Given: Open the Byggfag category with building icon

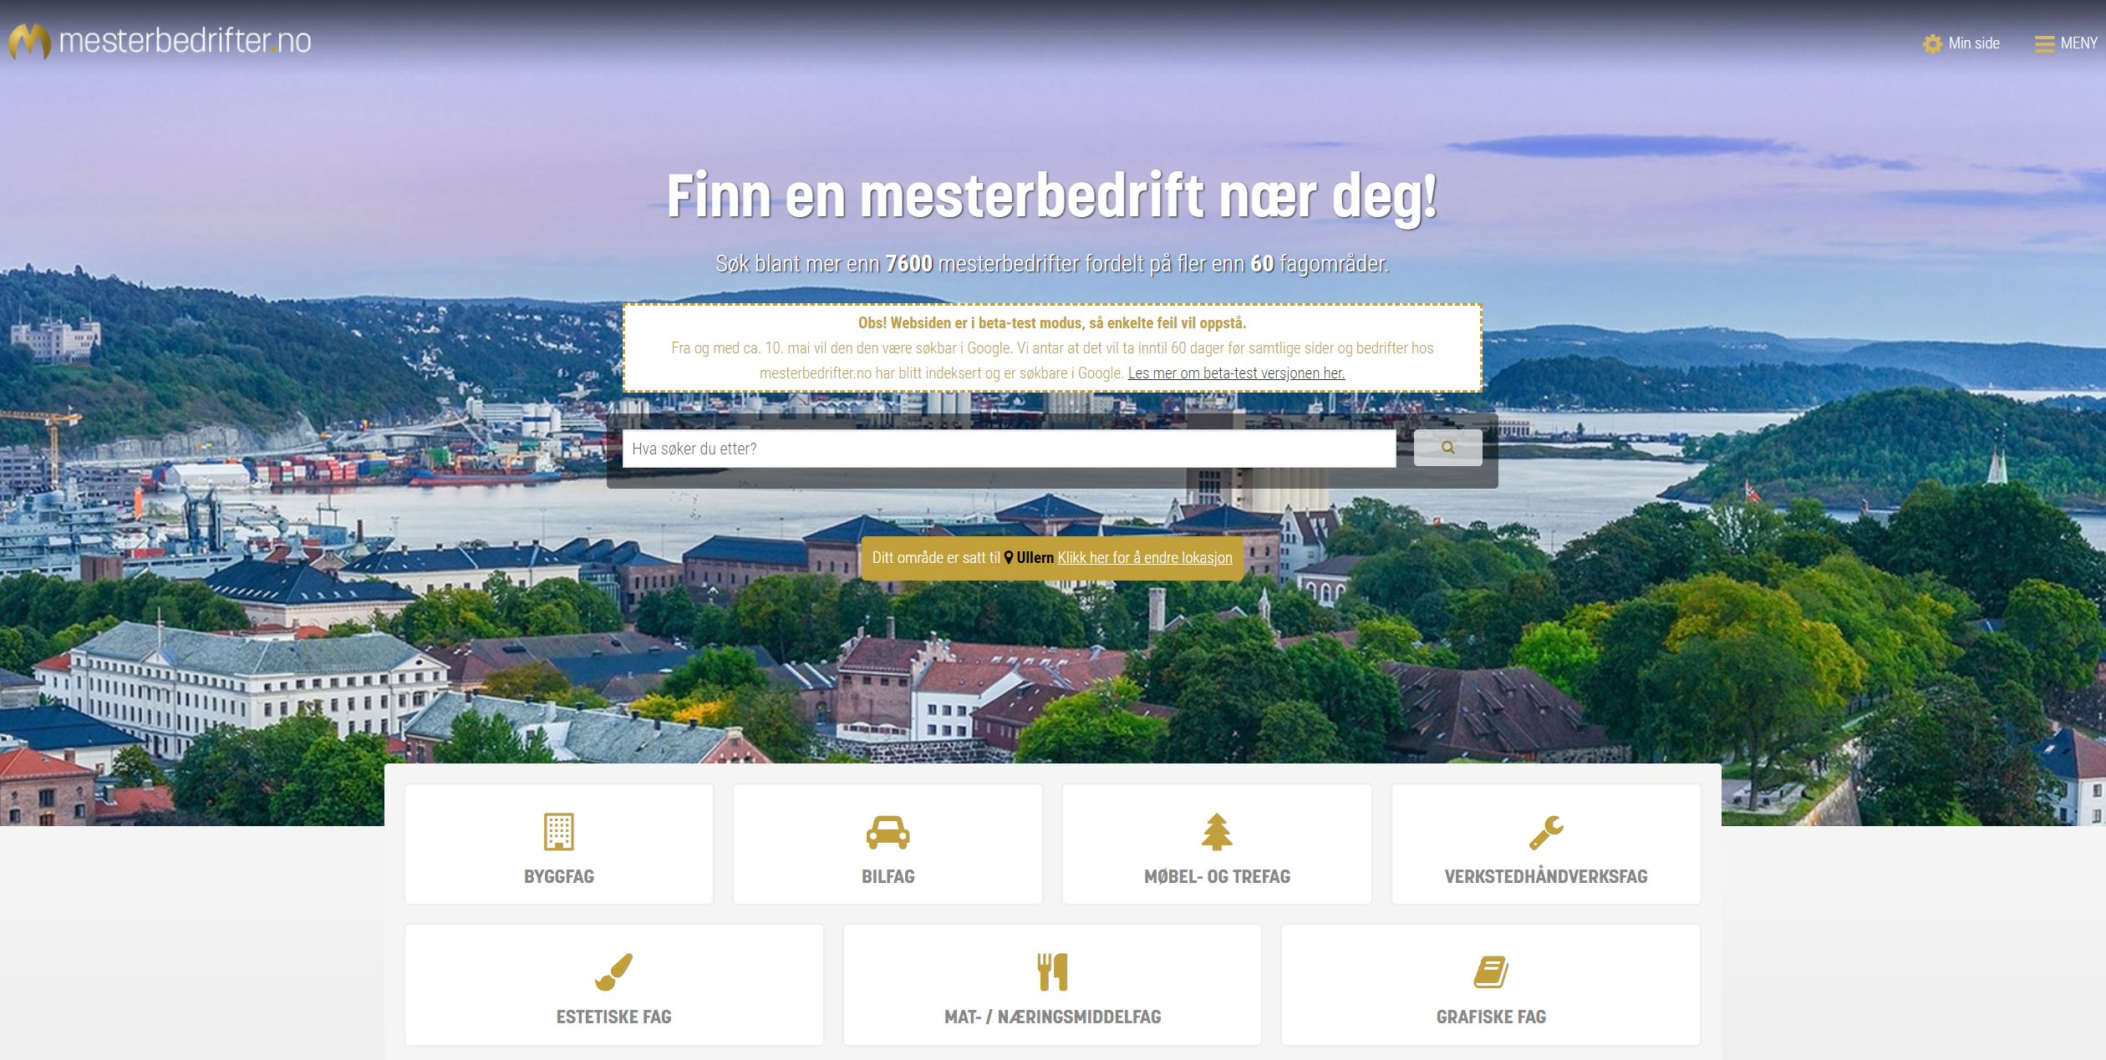Looking at the screenshot, I should [558, 830].
